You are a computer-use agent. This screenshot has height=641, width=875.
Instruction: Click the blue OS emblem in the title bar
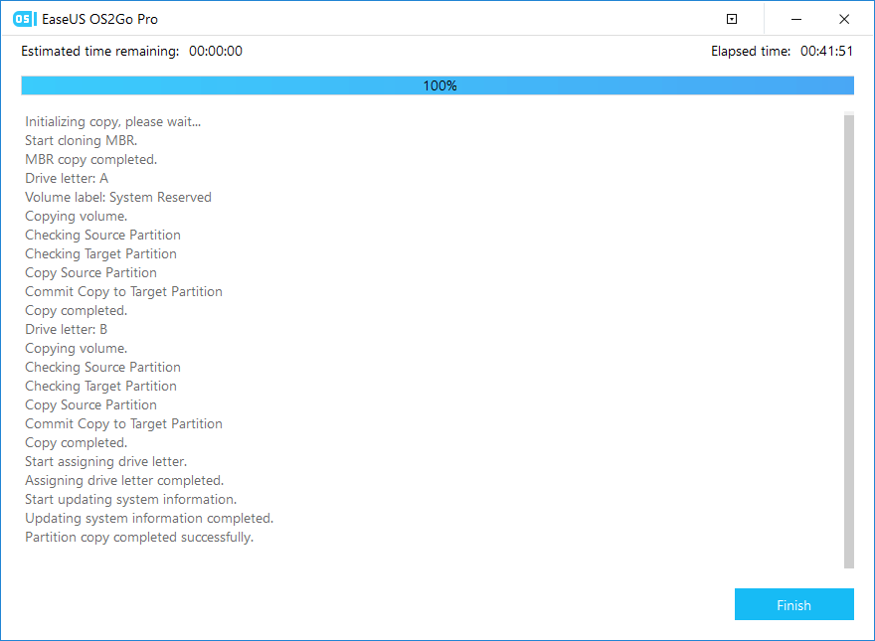point(22,18)
